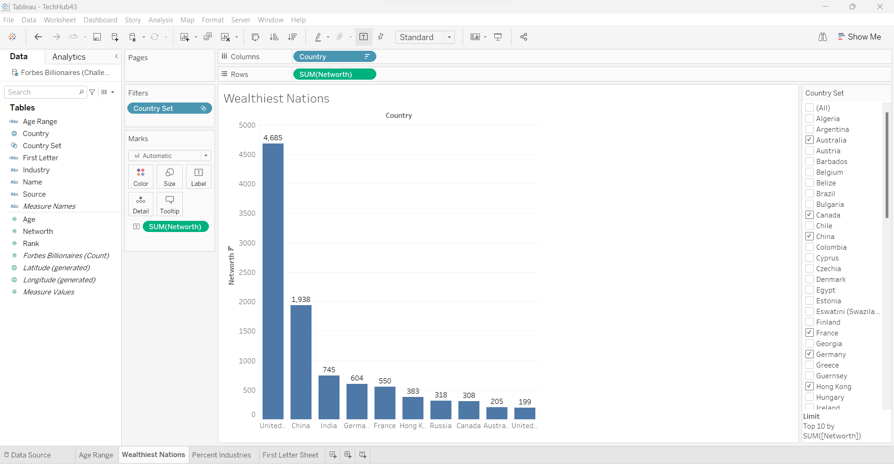
Task: Toggle Show Mark Labels toolbar icon
Action: coord(364,37)
